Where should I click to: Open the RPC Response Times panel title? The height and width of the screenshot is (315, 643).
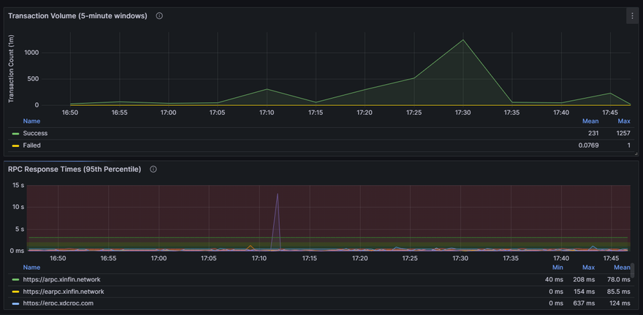click(x=74, y=169)
